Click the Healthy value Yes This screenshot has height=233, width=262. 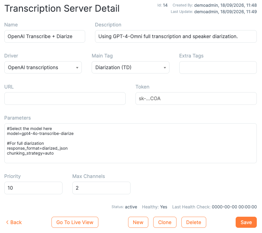(x=164, y=207)
